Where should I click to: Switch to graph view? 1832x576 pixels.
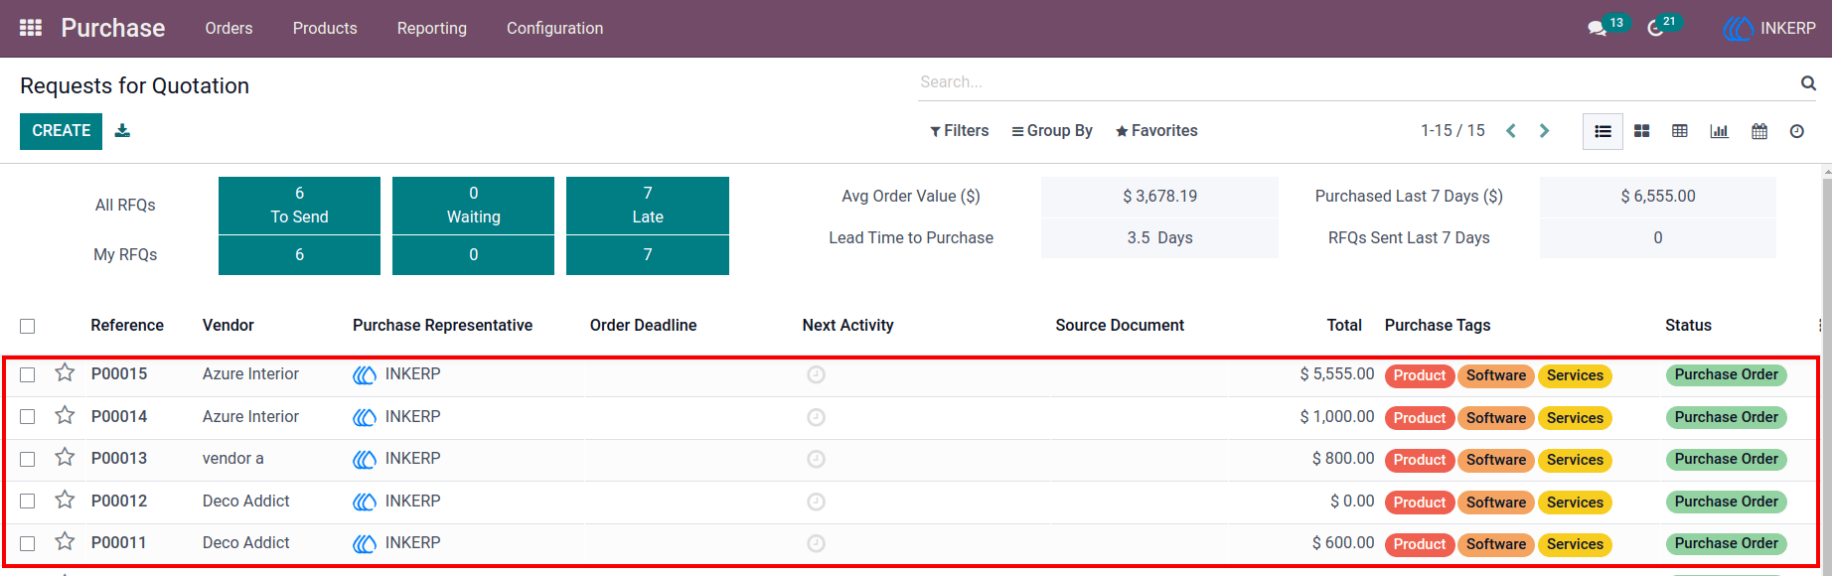click(x=1719, y=131)
